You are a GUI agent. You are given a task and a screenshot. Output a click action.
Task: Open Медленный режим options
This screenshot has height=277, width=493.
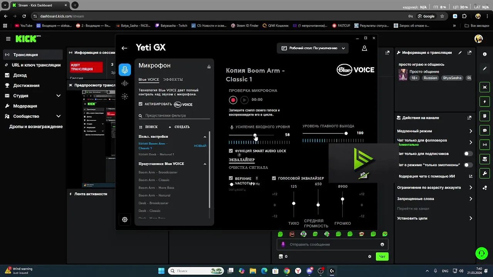[x=435, y=131]
